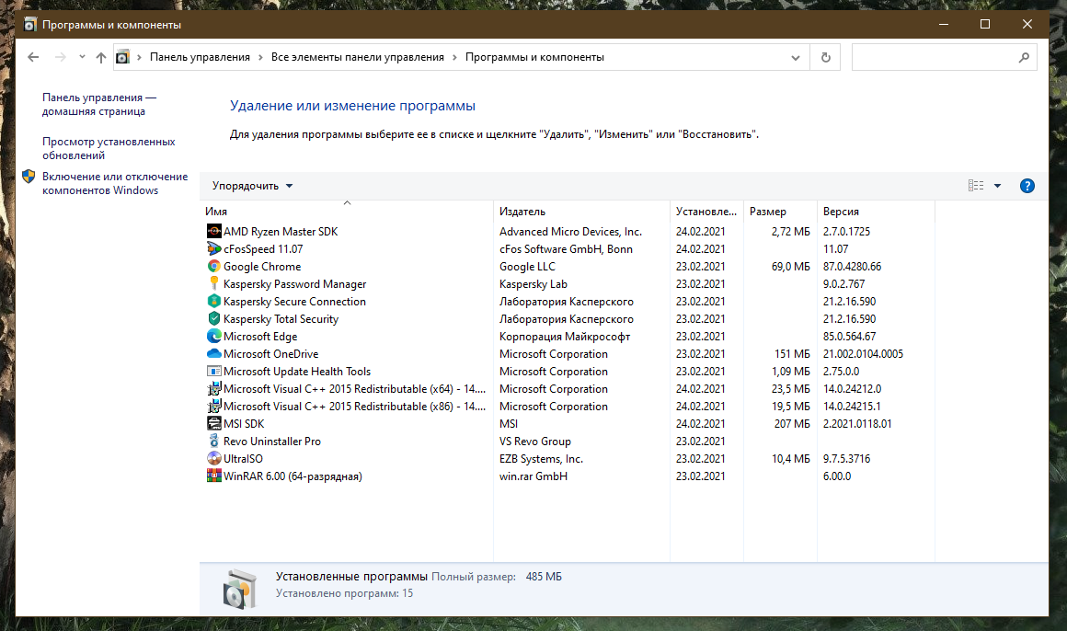Click publisher Advanced Micro Devices, Inc.

(570, 232)
